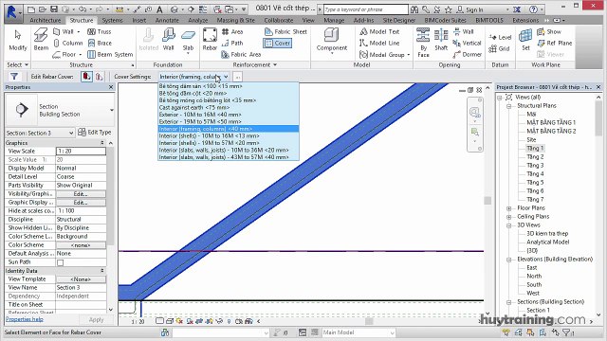Open the Annotate ribbon tab
Viewport: 607px width, 341px height.
coord(167,20)
